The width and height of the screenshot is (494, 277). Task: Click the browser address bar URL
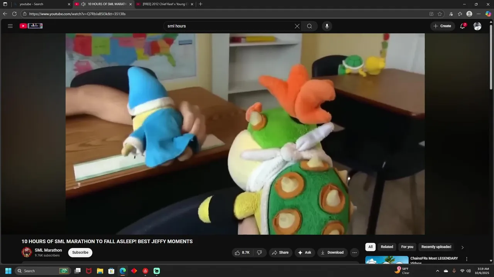click(77, 14)
